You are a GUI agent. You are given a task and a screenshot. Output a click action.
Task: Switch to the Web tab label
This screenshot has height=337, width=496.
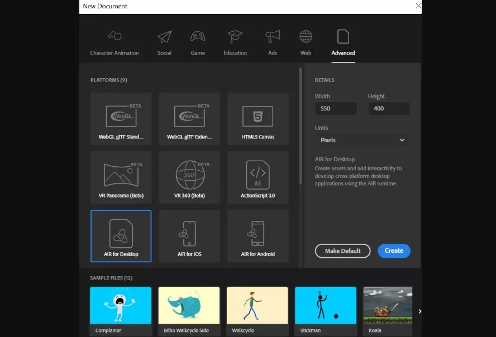(x=306, y=53)
